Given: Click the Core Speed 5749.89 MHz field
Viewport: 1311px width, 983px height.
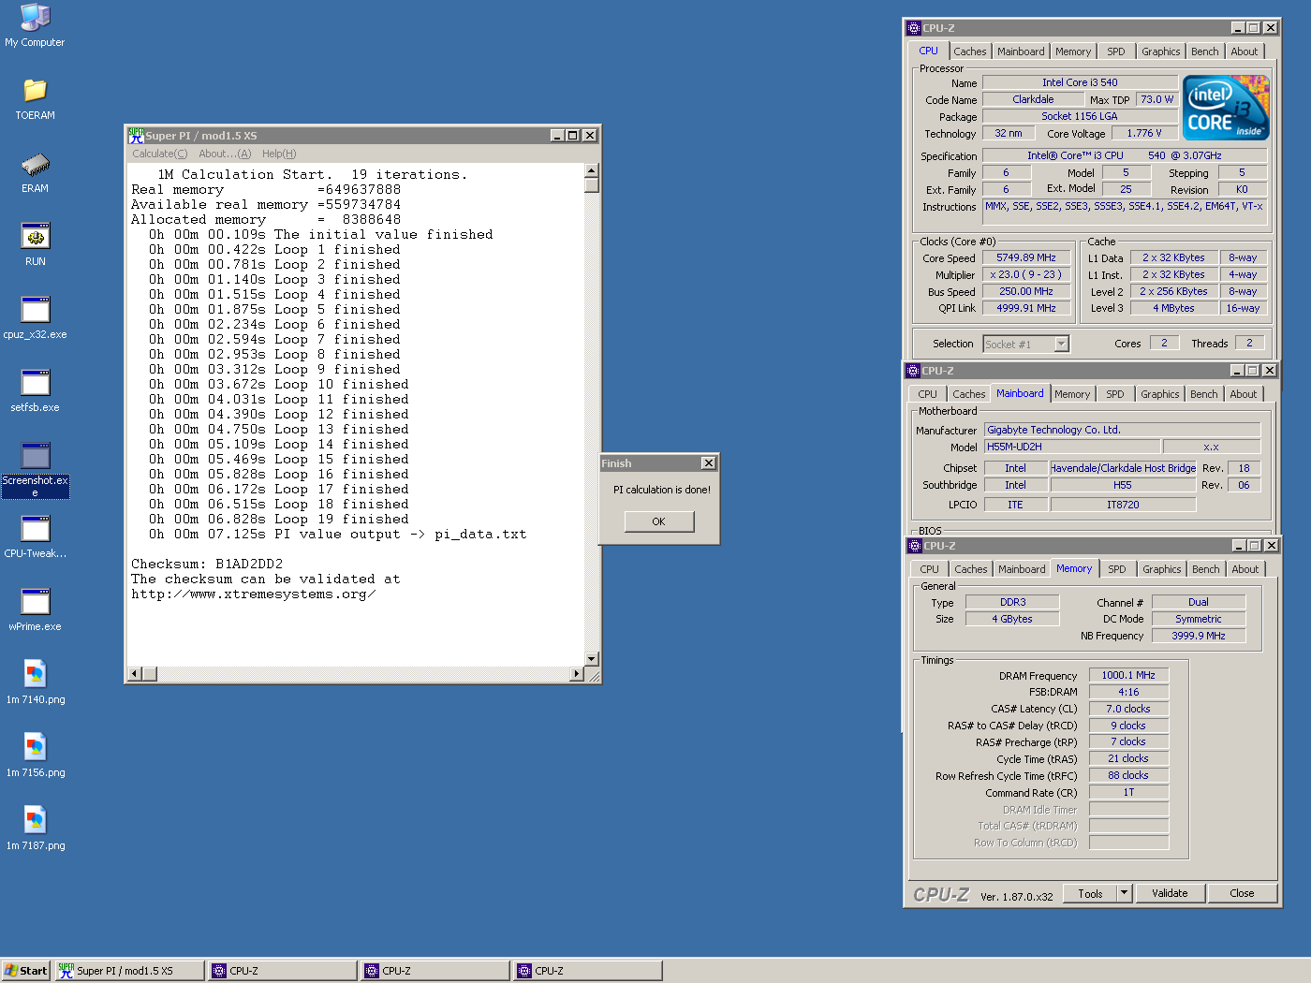Looking at the screenshot, I should pyautogui.click(x=1026, y=258).
